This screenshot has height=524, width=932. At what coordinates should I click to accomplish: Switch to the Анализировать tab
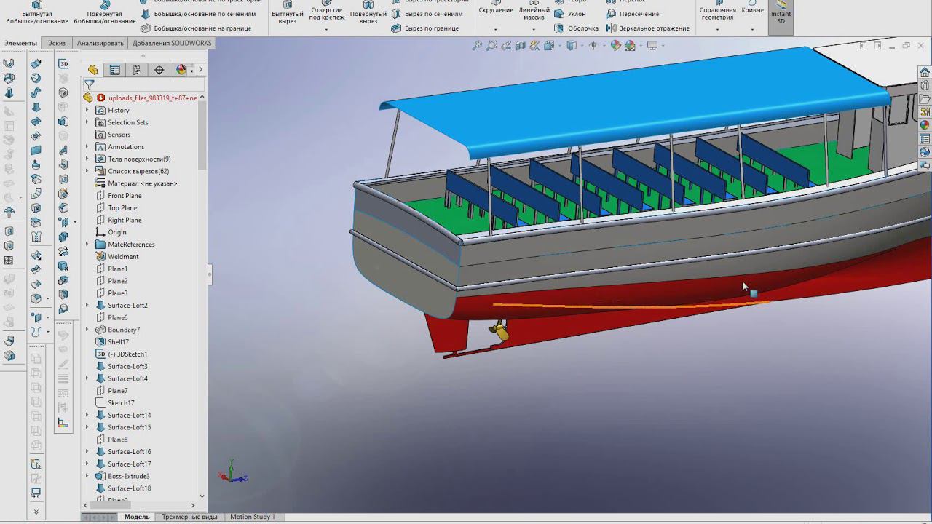[100, 43]
